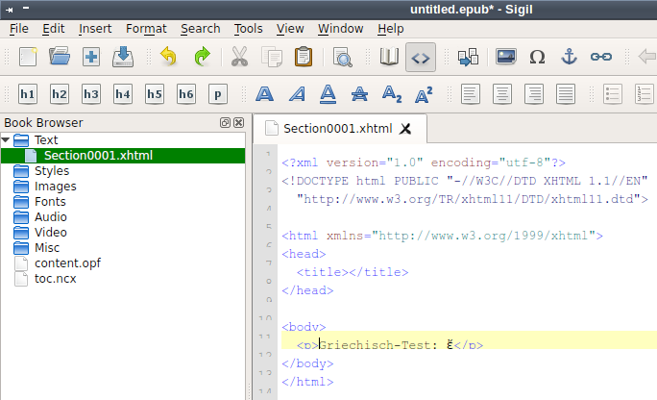Open the Window menu
657x400 pixels.
pyautogui.click(x=340, y=29)
